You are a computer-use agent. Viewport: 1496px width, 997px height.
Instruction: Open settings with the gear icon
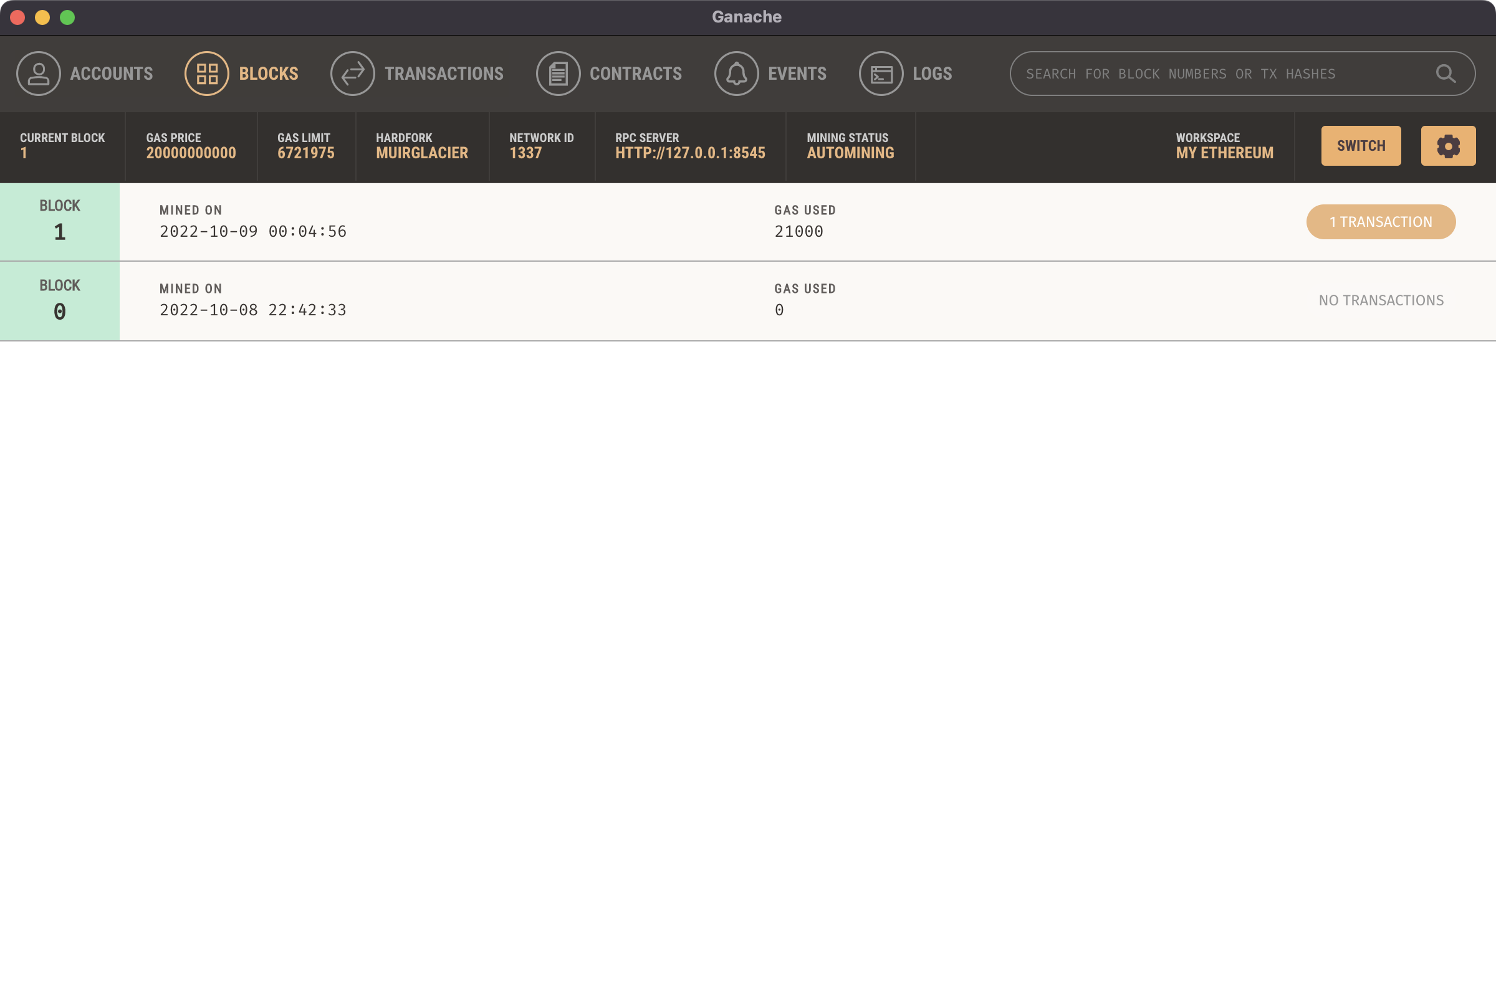pos(1448,146)
